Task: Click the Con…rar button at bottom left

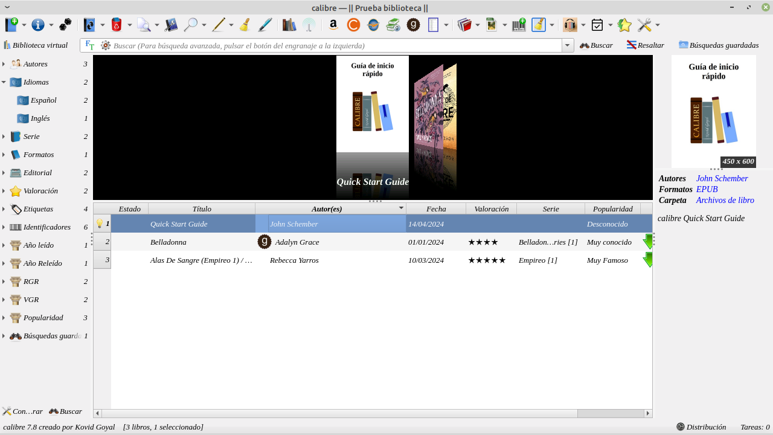Action: pos(22,411)
